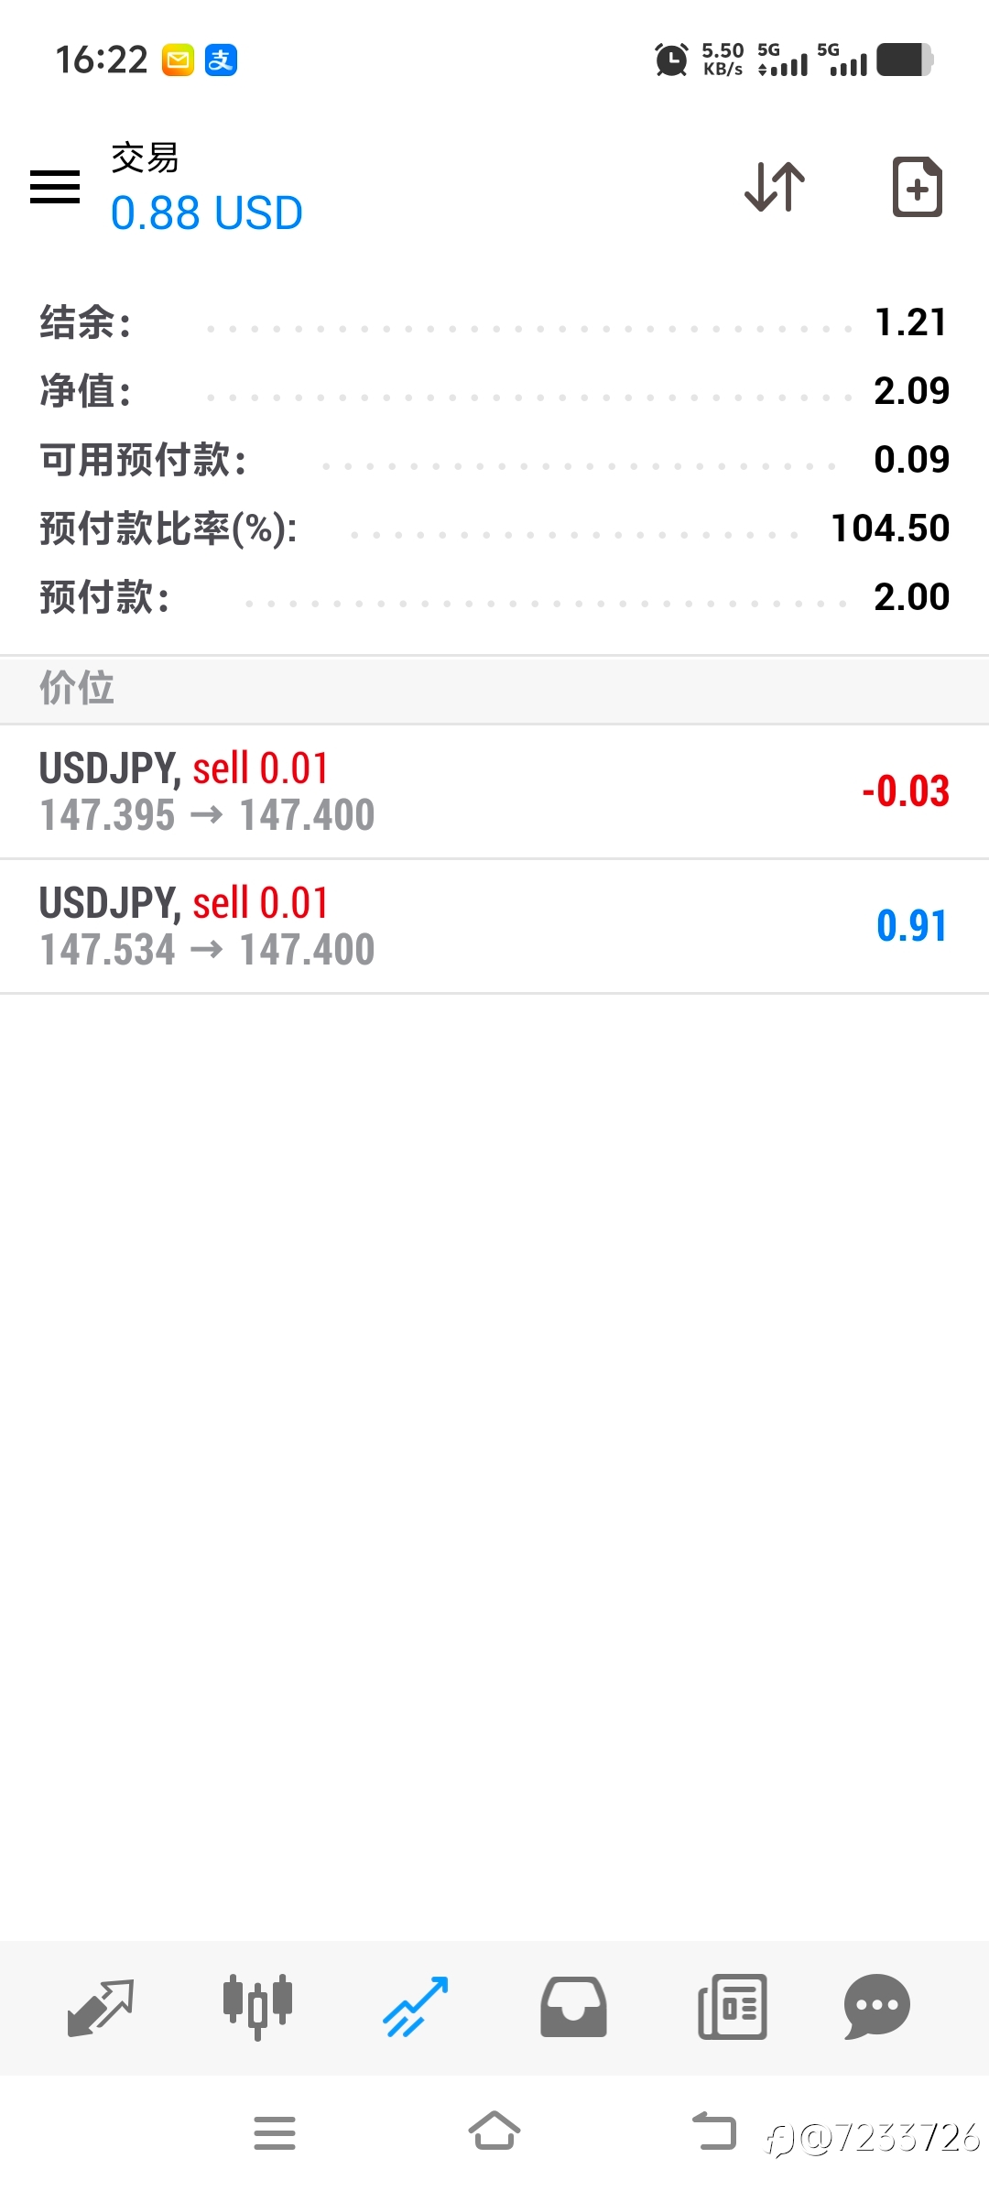Image resolution: width=989 pixels, height=2191 pixels.
Task: Open the History inbox tray icon
Action: tap(573, 2007)
